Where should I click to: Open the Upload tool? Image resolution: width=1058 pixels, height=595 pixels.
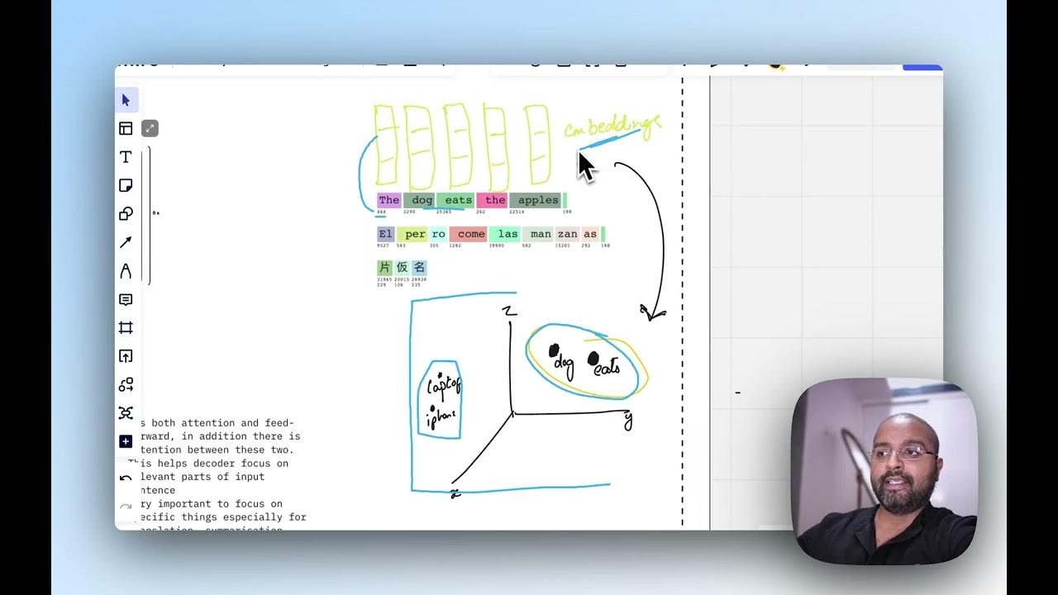coord(126,356)
